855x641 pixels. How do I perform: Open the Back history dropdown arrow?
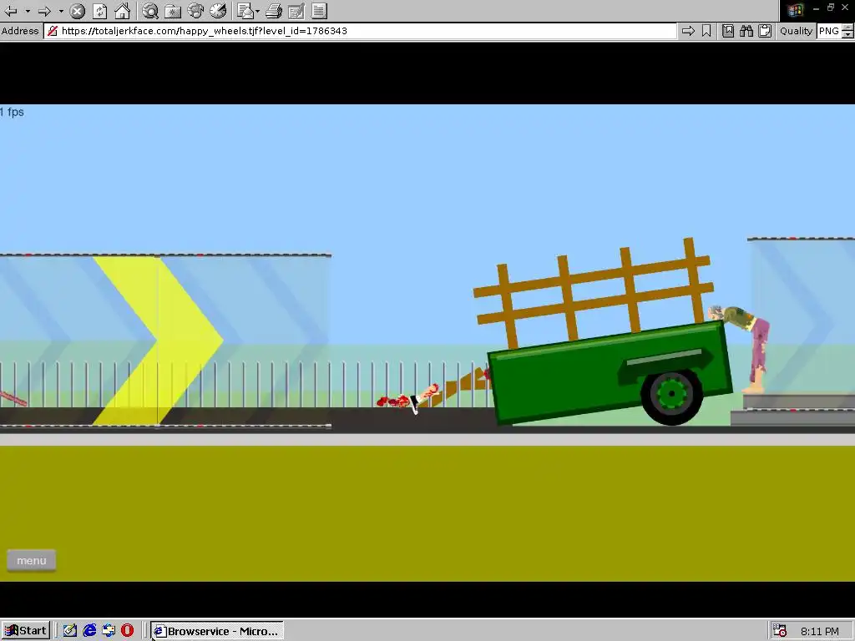[x=28, y=11]
